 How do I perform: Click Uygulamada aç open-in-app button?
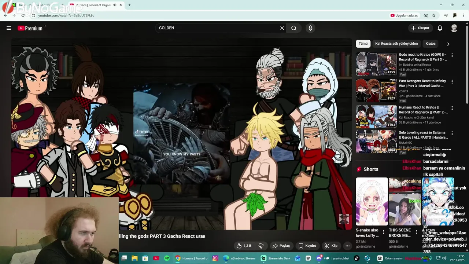coord(404,15)
